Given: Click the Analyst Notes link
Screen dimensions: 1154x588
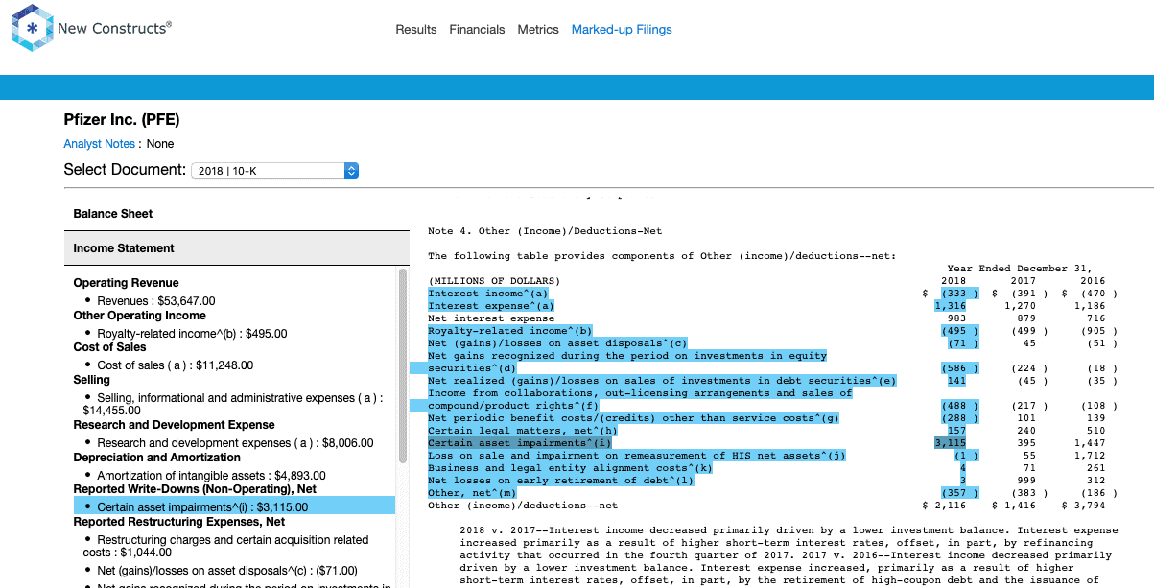Looking at the screenshot, I should coord(100,144).
